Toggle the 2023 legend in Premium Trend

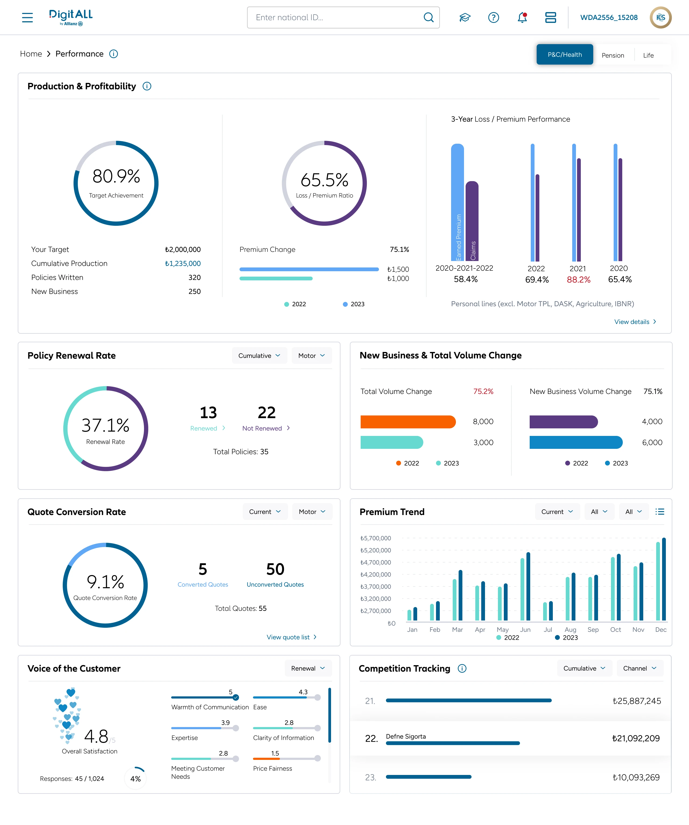566,638
